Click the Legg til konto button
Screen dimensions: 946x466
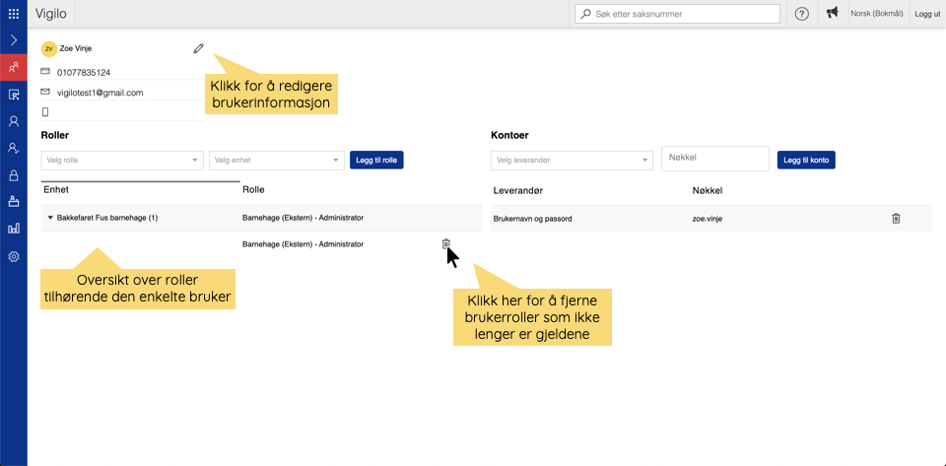[x=806, y=160]
